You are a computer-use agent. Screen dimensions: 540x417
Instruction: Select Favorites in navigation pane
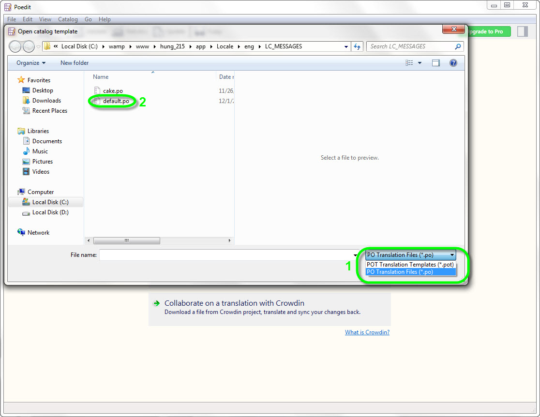[x=39, y=80]
